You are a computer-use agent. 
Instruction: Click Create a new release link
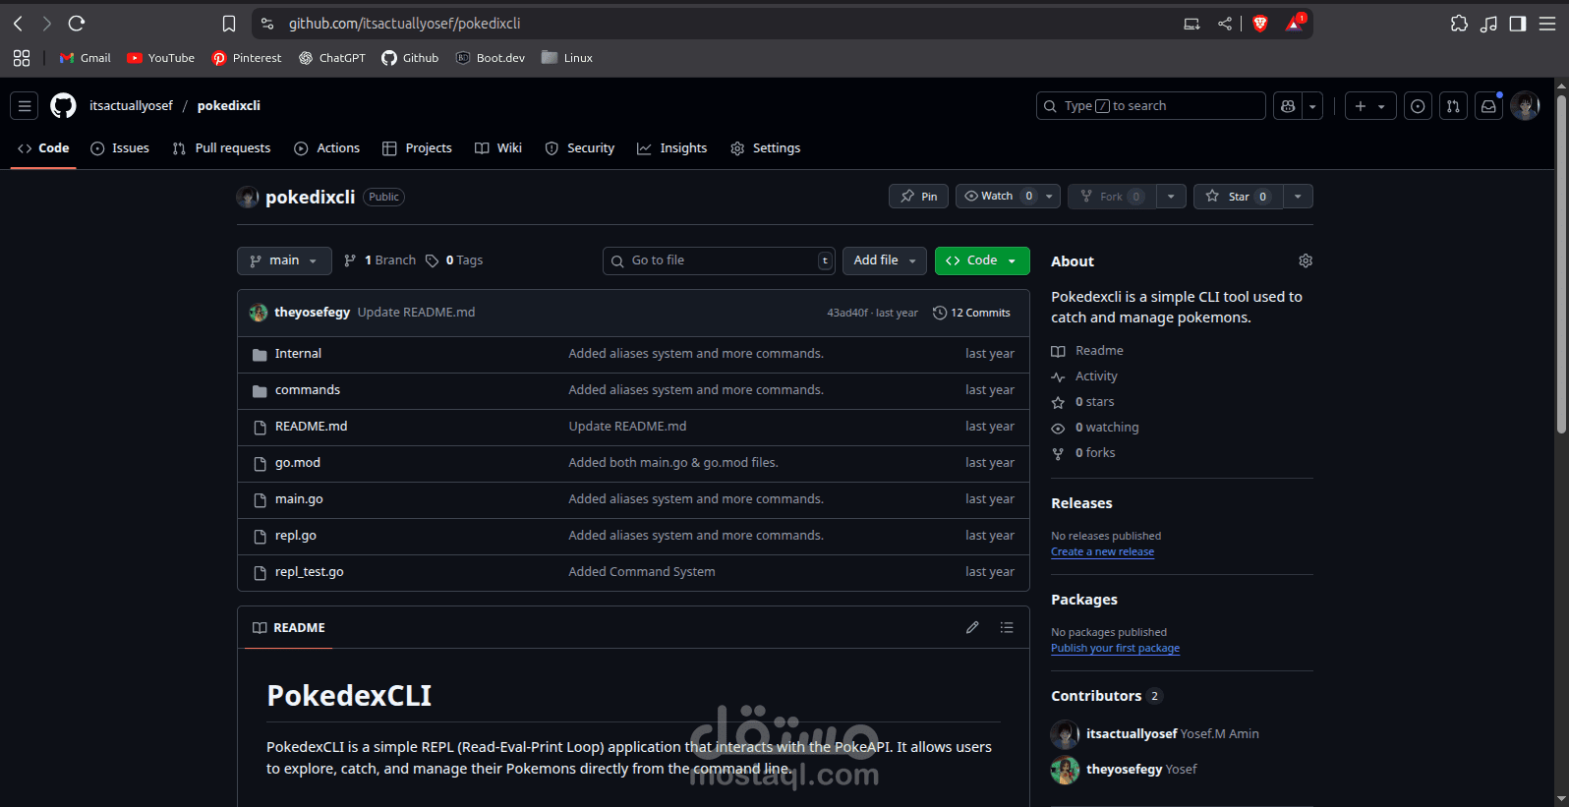click(1102, 552)
